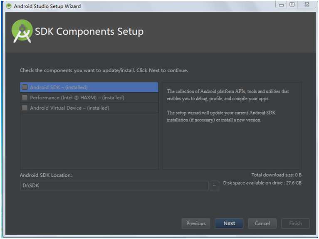Image resolution: width=319 pixels, height=239 pixels.
Task: Select the Android Virtual Device list row
Action: pos(89,108)
